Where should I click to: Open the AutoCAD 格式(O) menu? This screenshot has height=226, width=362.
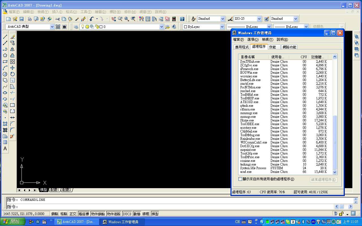pyautogui.click(x=71, y=12)
